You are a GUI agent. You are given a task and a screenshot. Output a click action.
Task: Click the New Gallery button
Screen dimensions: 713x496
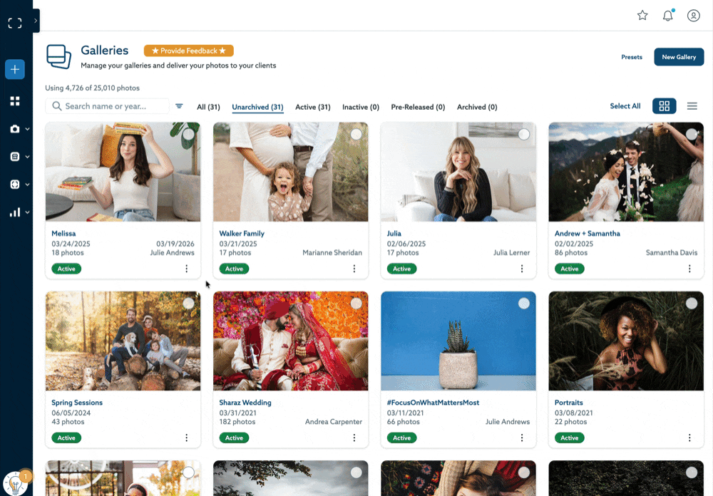click(679, 56)
